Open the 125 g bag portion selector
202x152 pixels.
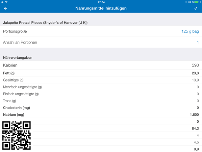190,31
